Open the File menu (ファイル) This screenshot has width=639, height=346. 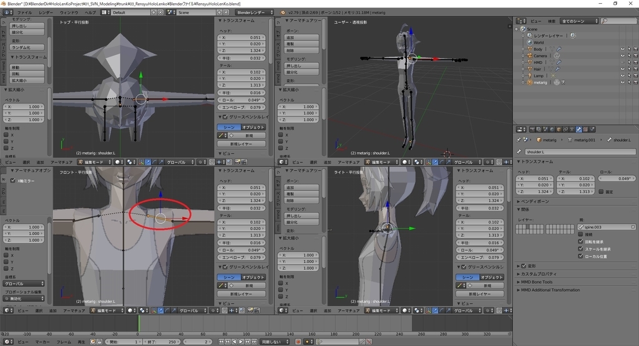pos(24,12)
